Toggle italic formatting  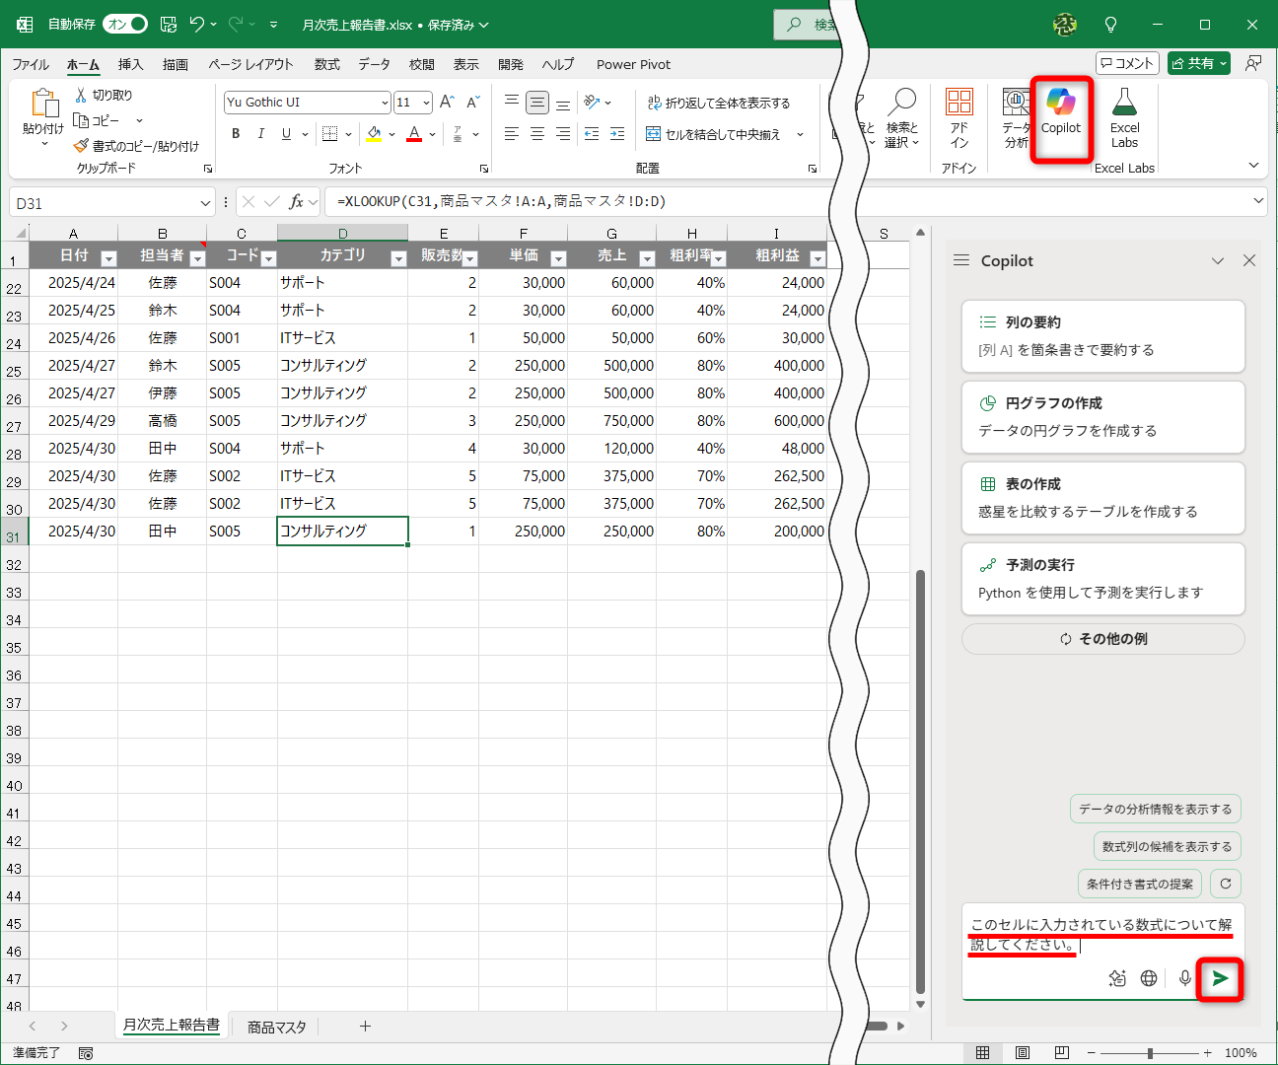click(x=260, y=134)
